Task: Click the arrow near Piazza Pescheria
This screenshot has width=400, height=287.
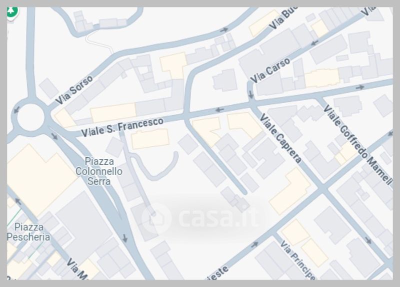Action: point(18,201)
